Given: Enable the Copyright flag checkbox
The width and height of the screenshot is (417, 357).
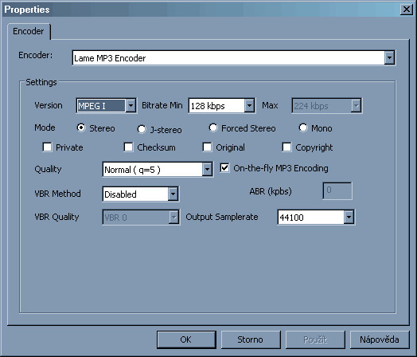Looking at the screenshot, I should pos(286,147).
